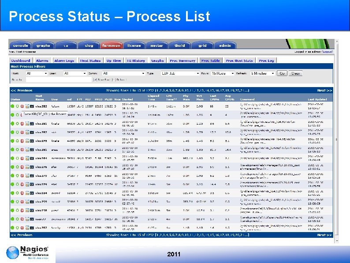Click red kill icon in vlnx184 row
The image size is (350, 263).
(x=22, y=193)
